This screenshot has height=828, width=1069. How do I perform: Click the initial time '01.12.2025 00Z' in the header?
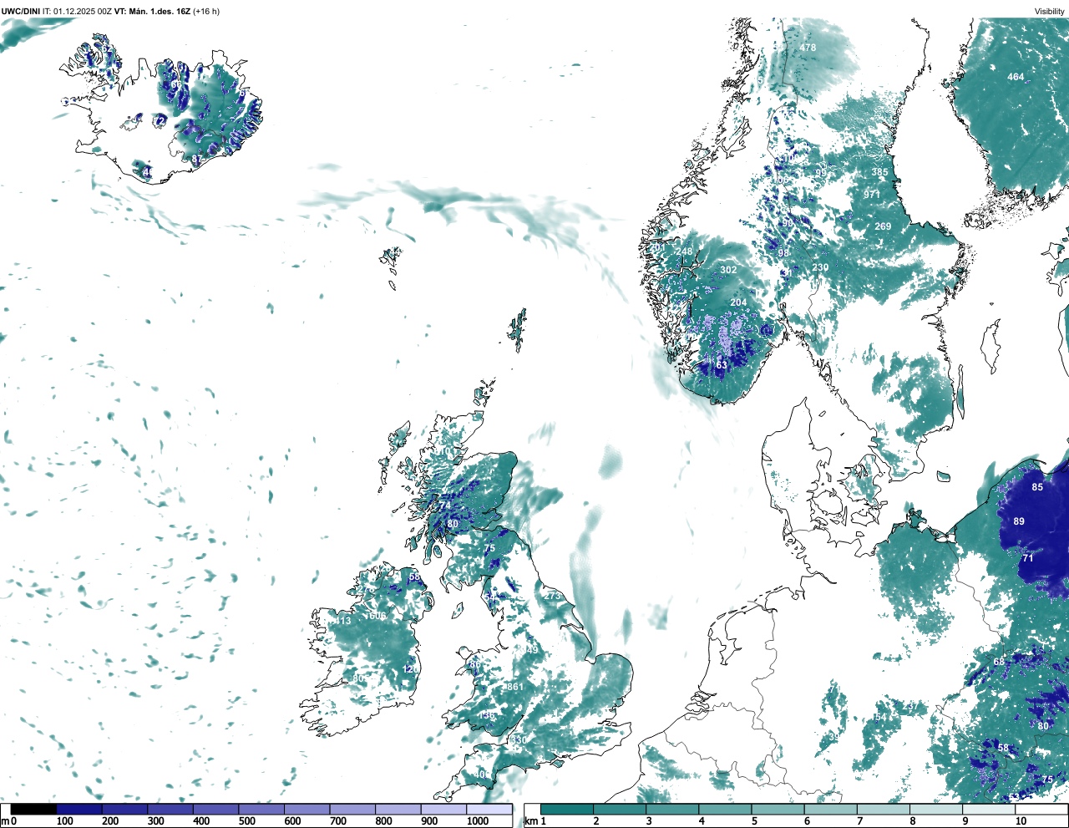83,11
